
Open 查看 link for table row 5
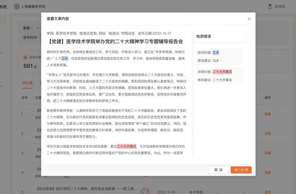pyautogui.click(x=267, y=191)
